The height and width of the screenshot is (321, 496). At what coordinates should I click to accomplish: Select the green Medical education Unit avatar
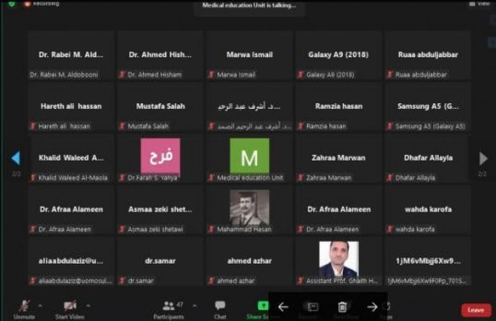click(249, 156)
